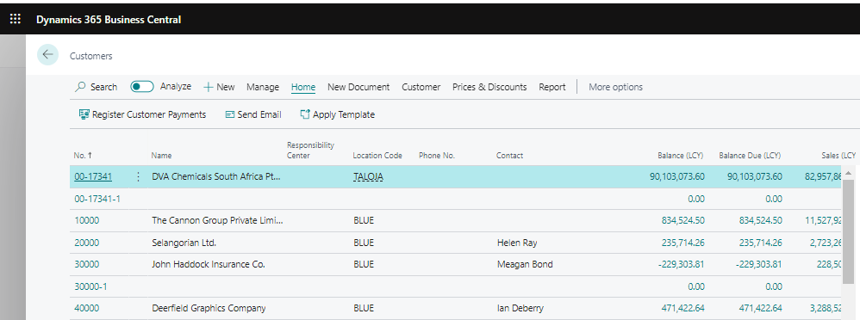Click the Search magnifier icon
The image size is (860, 320).
[81, 87]
